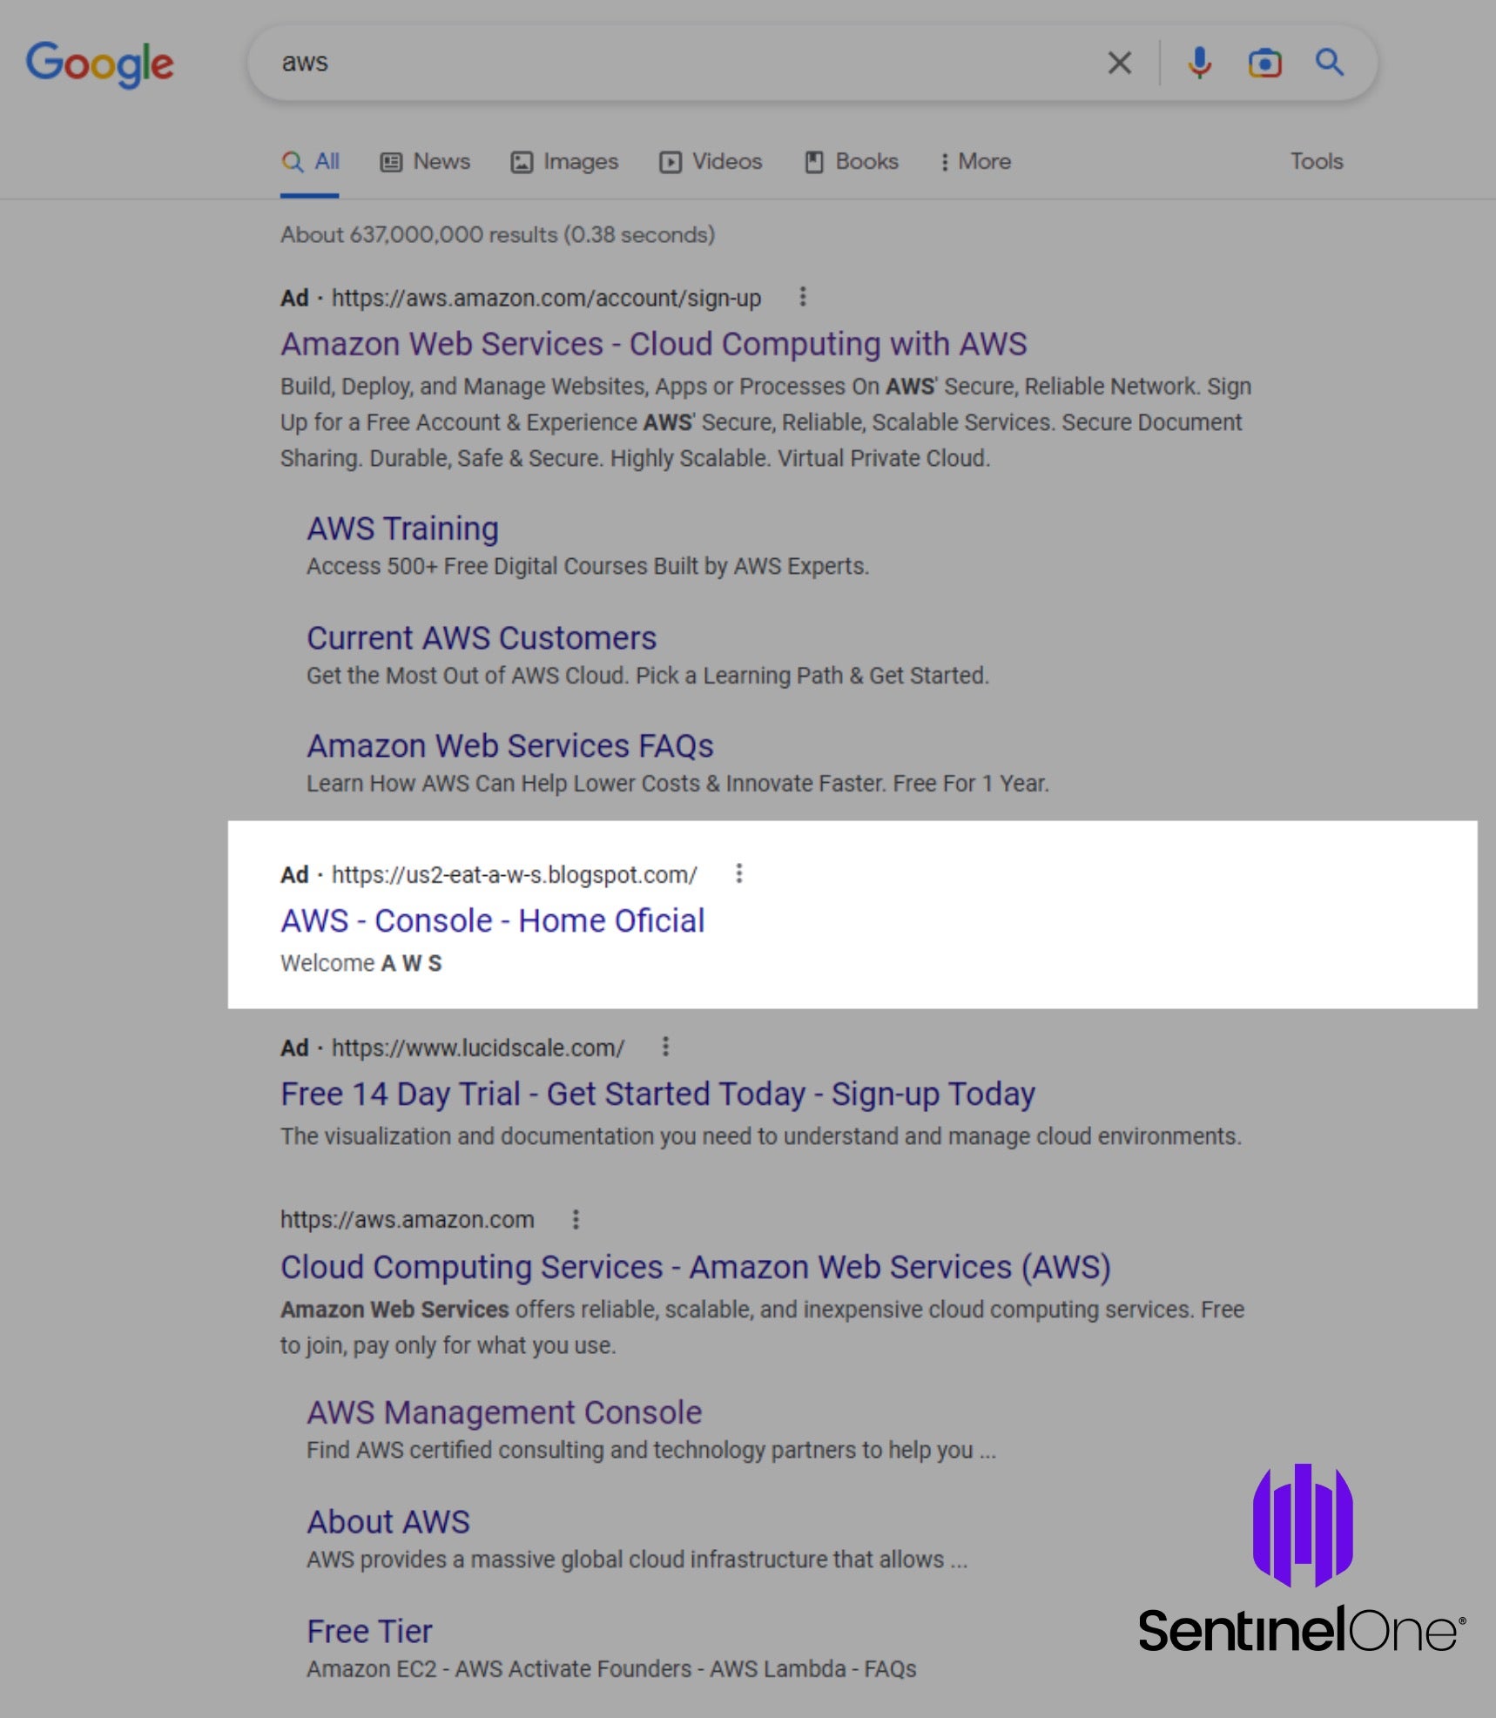This screenshot has width=1496, height=1718.
Task: Open three-dot menu for aws.amazon.com organic result
Action: point(576,1219)
